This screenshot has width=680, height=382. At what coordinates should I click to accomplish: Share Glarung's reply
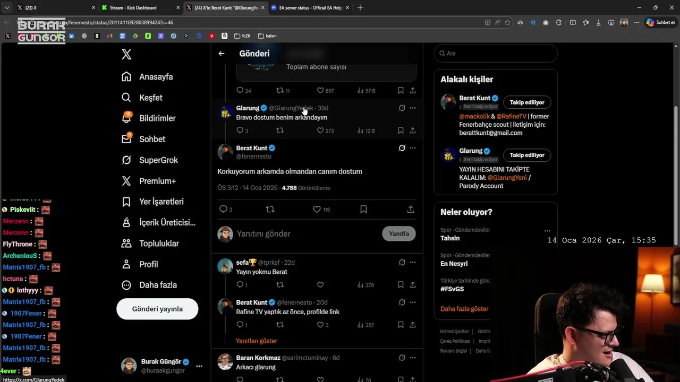413,131
